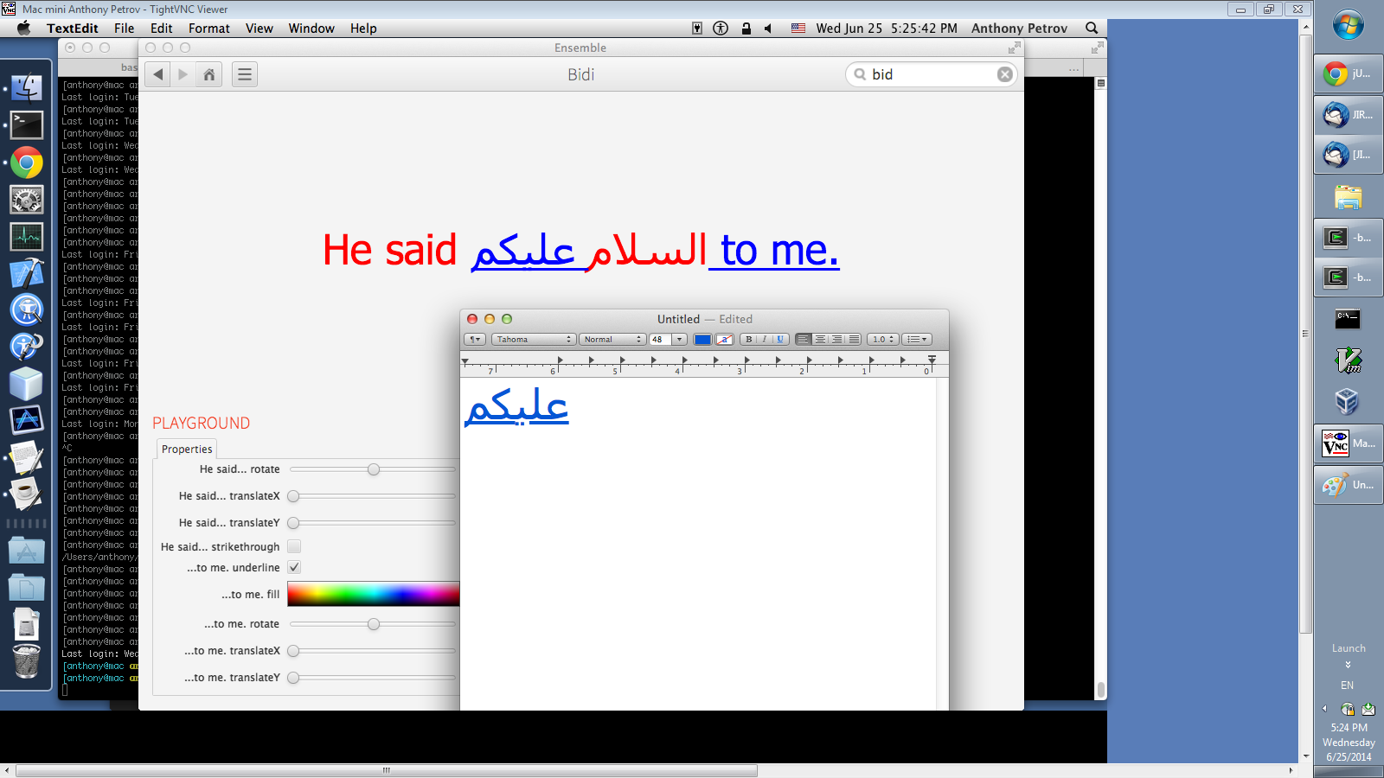The image size is (1384, 778).
Task: Open Google Chrome from the Dock
Action: tap(27, 163)
